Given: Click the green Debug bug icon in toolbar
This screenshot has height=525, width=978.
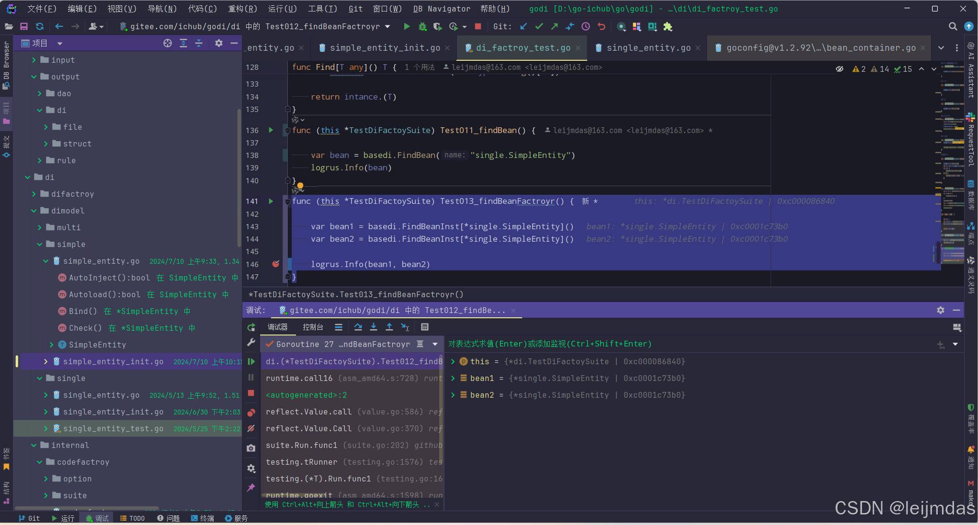Looking at the screenshot, I should [422, 27].
